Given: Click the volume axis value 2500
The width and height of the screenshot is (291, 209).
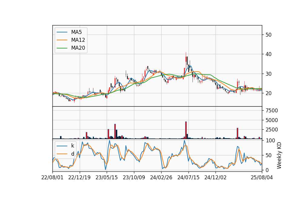Looking at the screenshot, I should 272,130.
